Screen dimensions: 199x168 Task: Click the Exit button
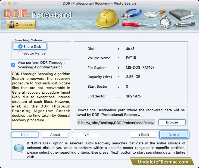(x=86, y=135)
